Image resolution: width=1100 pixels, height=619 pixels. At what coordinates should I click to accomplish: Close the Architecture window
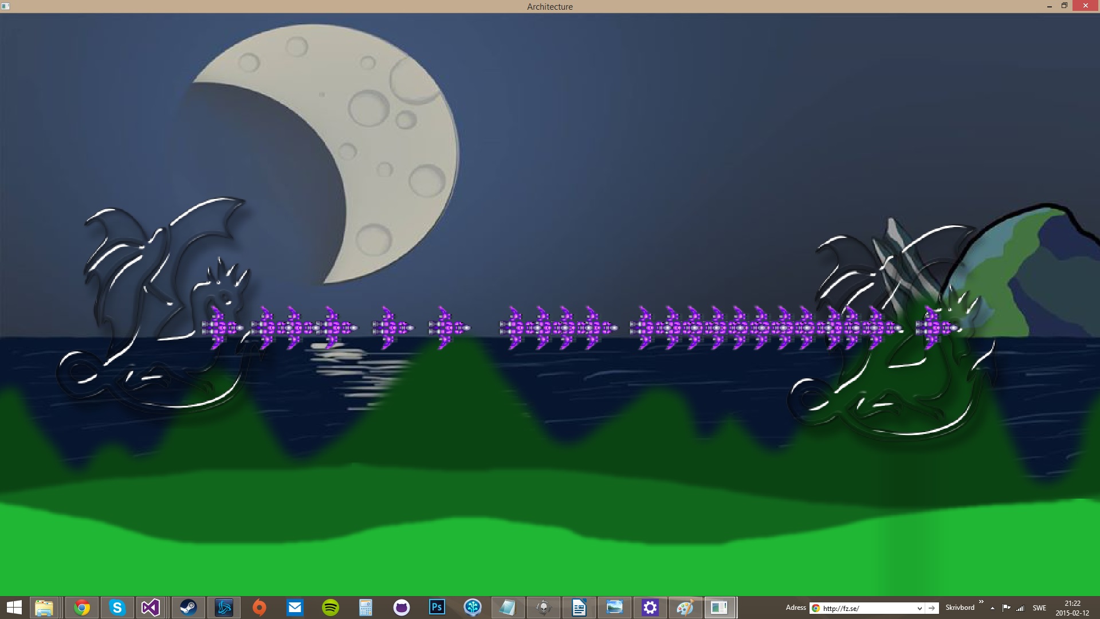click(x=1085, y=6)
